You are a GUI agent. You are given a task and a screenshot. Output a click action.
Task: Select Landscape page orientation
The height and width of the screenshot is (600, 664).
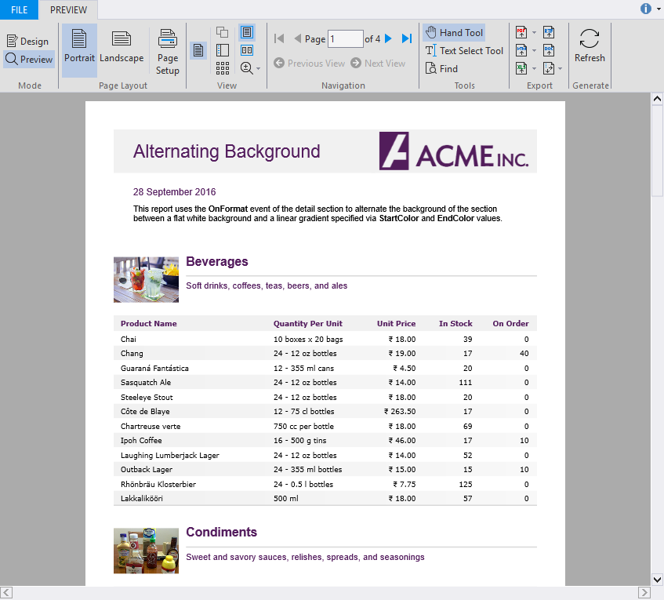[122, 47]
